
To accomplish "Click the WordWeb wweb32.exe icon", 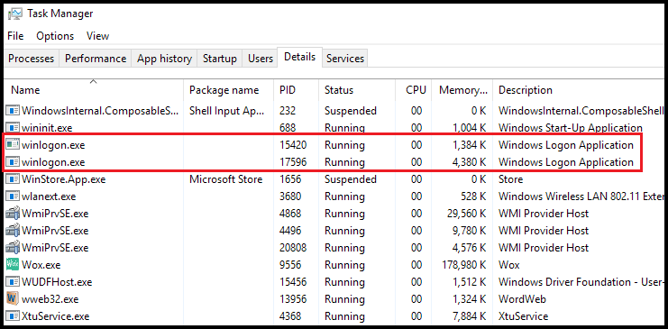I will [x=13, y=299].
